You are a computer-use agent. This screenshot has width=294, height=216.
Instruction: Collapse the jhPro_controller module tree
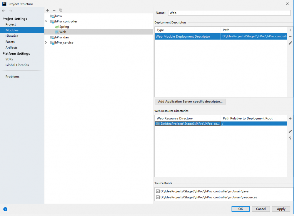pyautogui.click(x=46, y=21)
